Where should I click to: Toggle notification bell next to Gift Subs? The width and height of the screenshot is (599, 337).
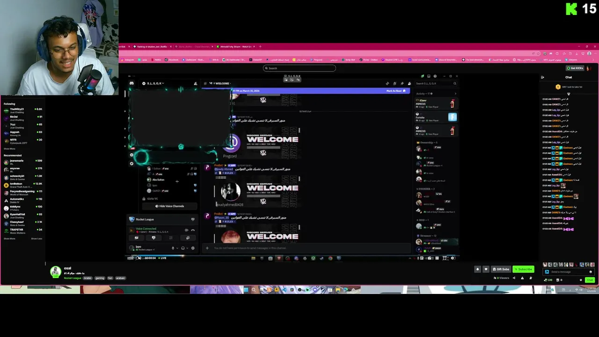tap(478, 269)
